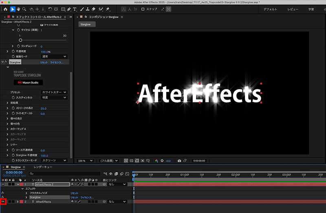Toggle fx switch for フラクタルノイズ in timeline
Screen dimensions: 326x213
click(3, 193)
